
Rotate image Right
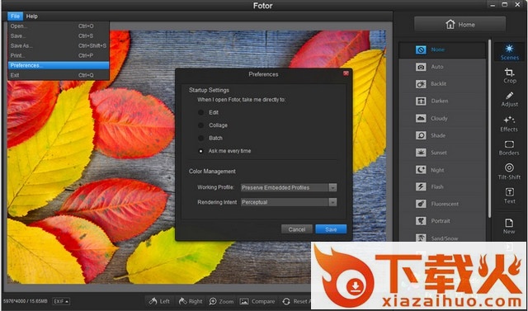point(191,301)
